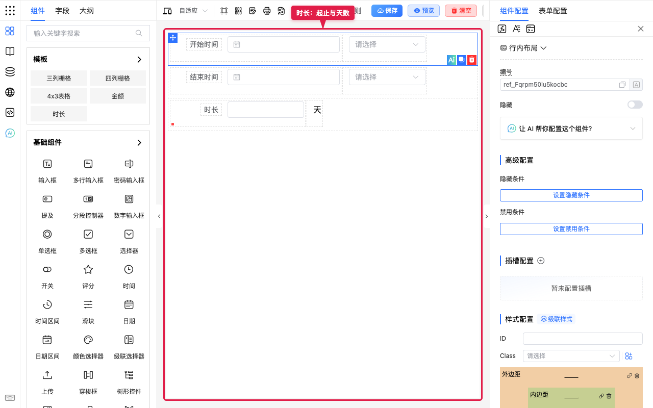The image size is (653, 408).
Task: Copy the ref_Fqrpm50iu5kocbc number
Action: [622, 85]
